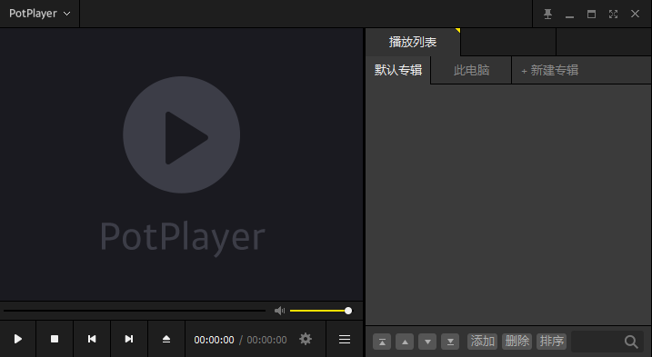Viewport: 652px width, 357px height.
Task: Click the magnifier search icon
Action: tap(631, 342)
